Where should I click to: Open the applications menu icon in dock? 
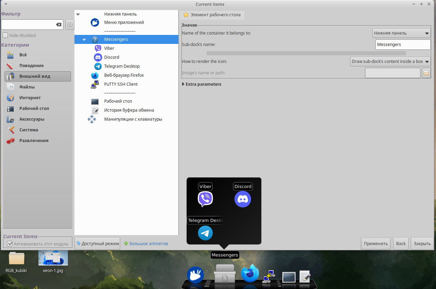(195, 275)
